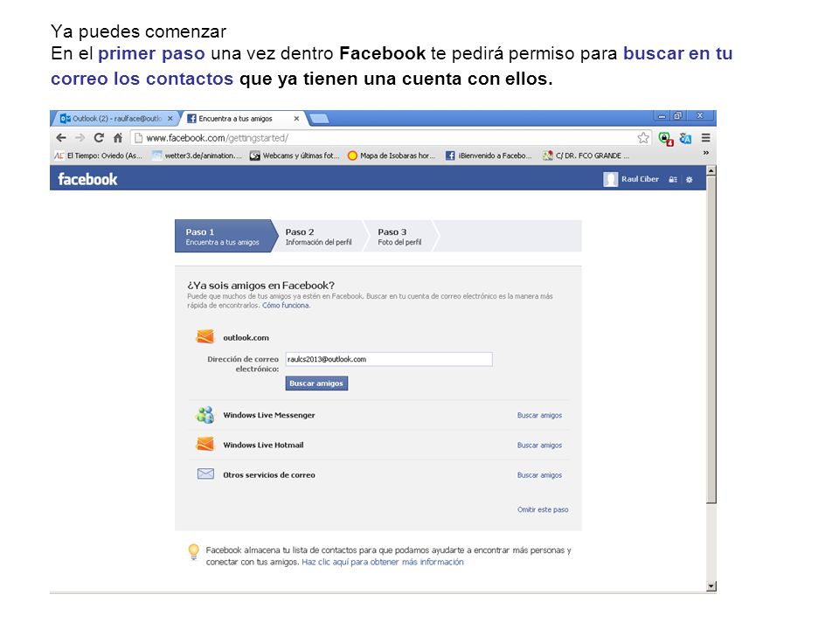
Task: Close Encuentra a tus amigos tab
Action: [x=296, y=119]
